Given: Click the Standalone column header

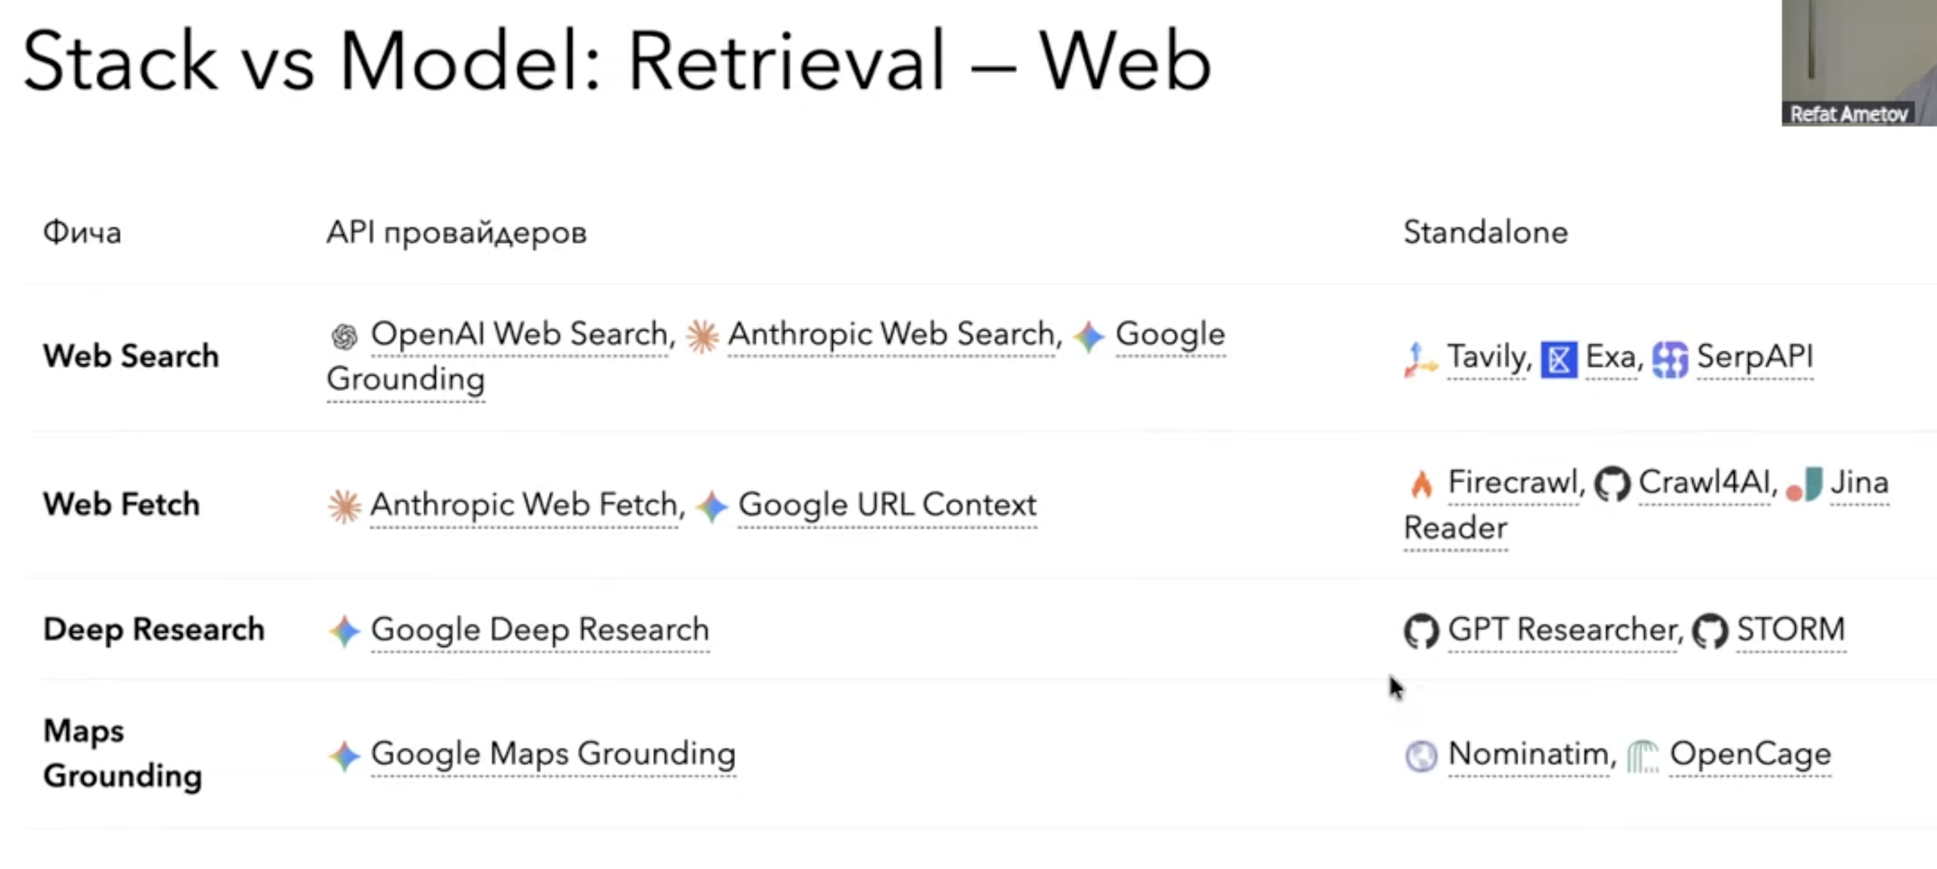Looking at the screenshot, I should [1486, 233].
